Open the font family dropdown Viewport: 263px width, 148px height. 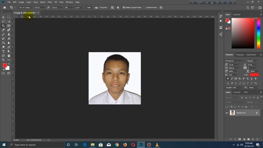coord(235,61)
